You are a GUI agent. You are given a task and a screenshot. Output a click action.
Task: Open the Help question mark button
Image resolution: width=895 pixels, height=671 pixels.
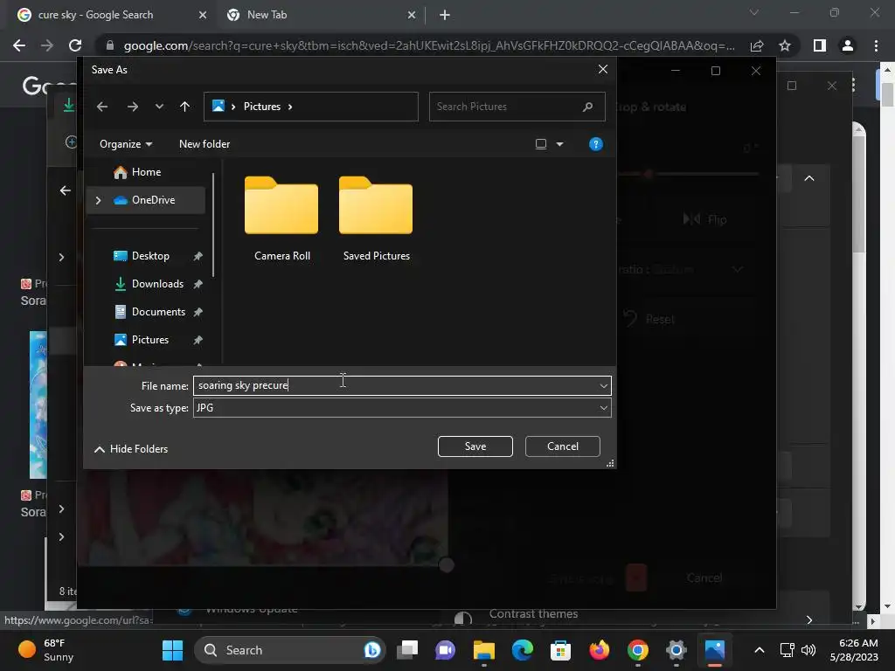click(x=595, y=144)
